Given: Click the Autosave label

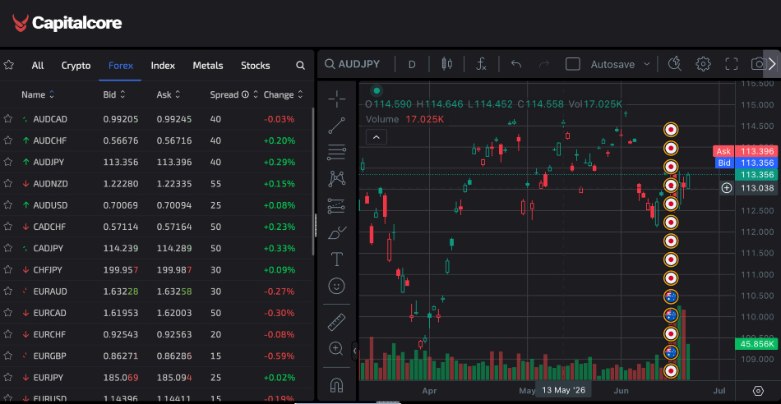Looking at the screenshot, I should 612,64.
